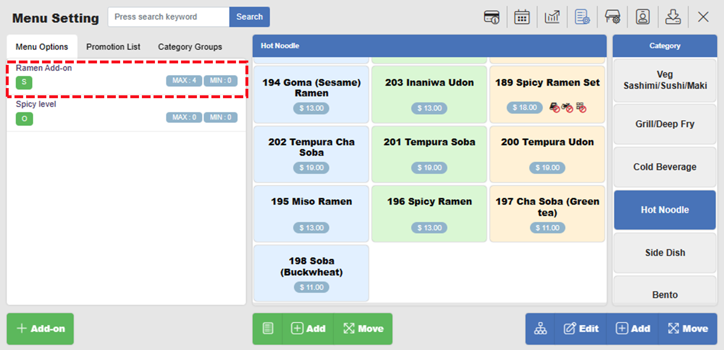Select the 196 Spicy Ramen item tile

coord(429,214)
